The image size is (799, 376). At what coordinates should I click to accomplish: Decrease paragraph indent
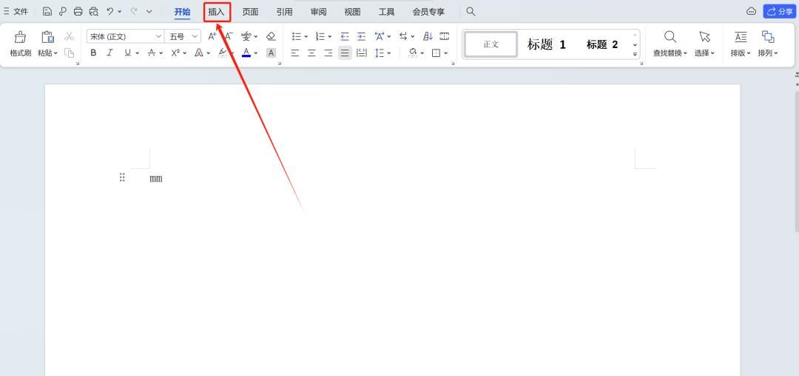345,36
